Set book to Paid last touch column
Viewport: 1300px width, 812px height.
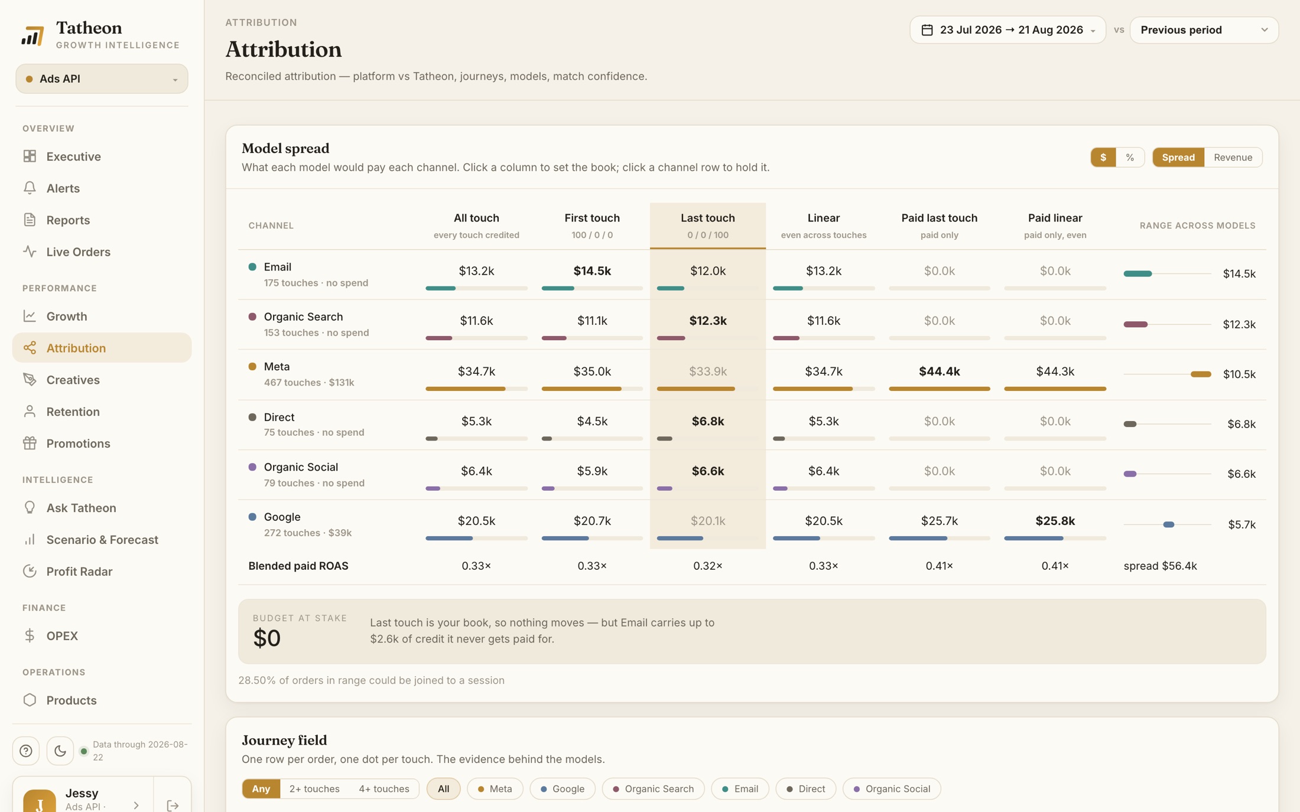[939, 226]
